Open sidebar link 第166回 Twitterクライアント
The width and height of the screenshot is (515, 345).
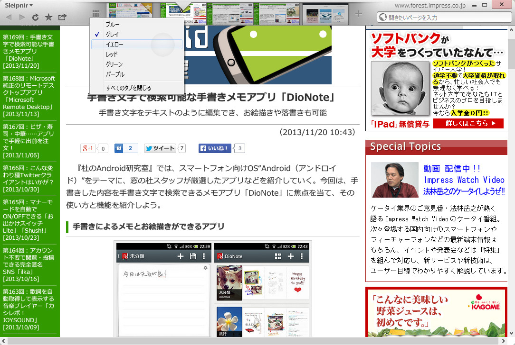[28, 179]
